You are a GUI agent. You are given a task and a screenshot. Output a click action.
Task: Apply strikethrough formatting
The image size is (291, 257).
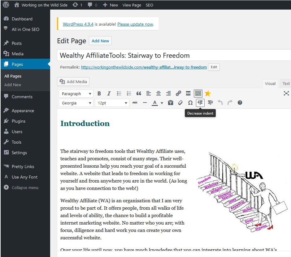135,103
